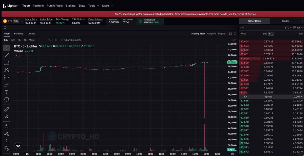Open the Terms of Service link

tap(246, 14)
